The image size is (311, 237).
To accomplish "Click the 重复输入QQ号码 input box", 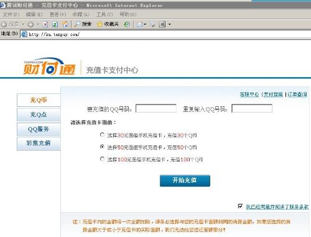I will coord(252,108).
